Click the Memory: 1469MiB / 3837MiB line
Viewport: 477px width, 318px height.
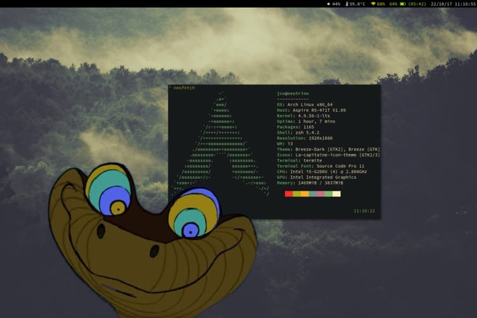(x=310, y=183)
